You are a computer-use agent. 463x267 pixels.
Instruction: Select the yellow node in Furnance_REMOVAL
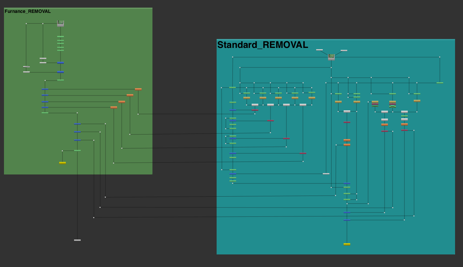pyautogui.click(x=63, y=163)
